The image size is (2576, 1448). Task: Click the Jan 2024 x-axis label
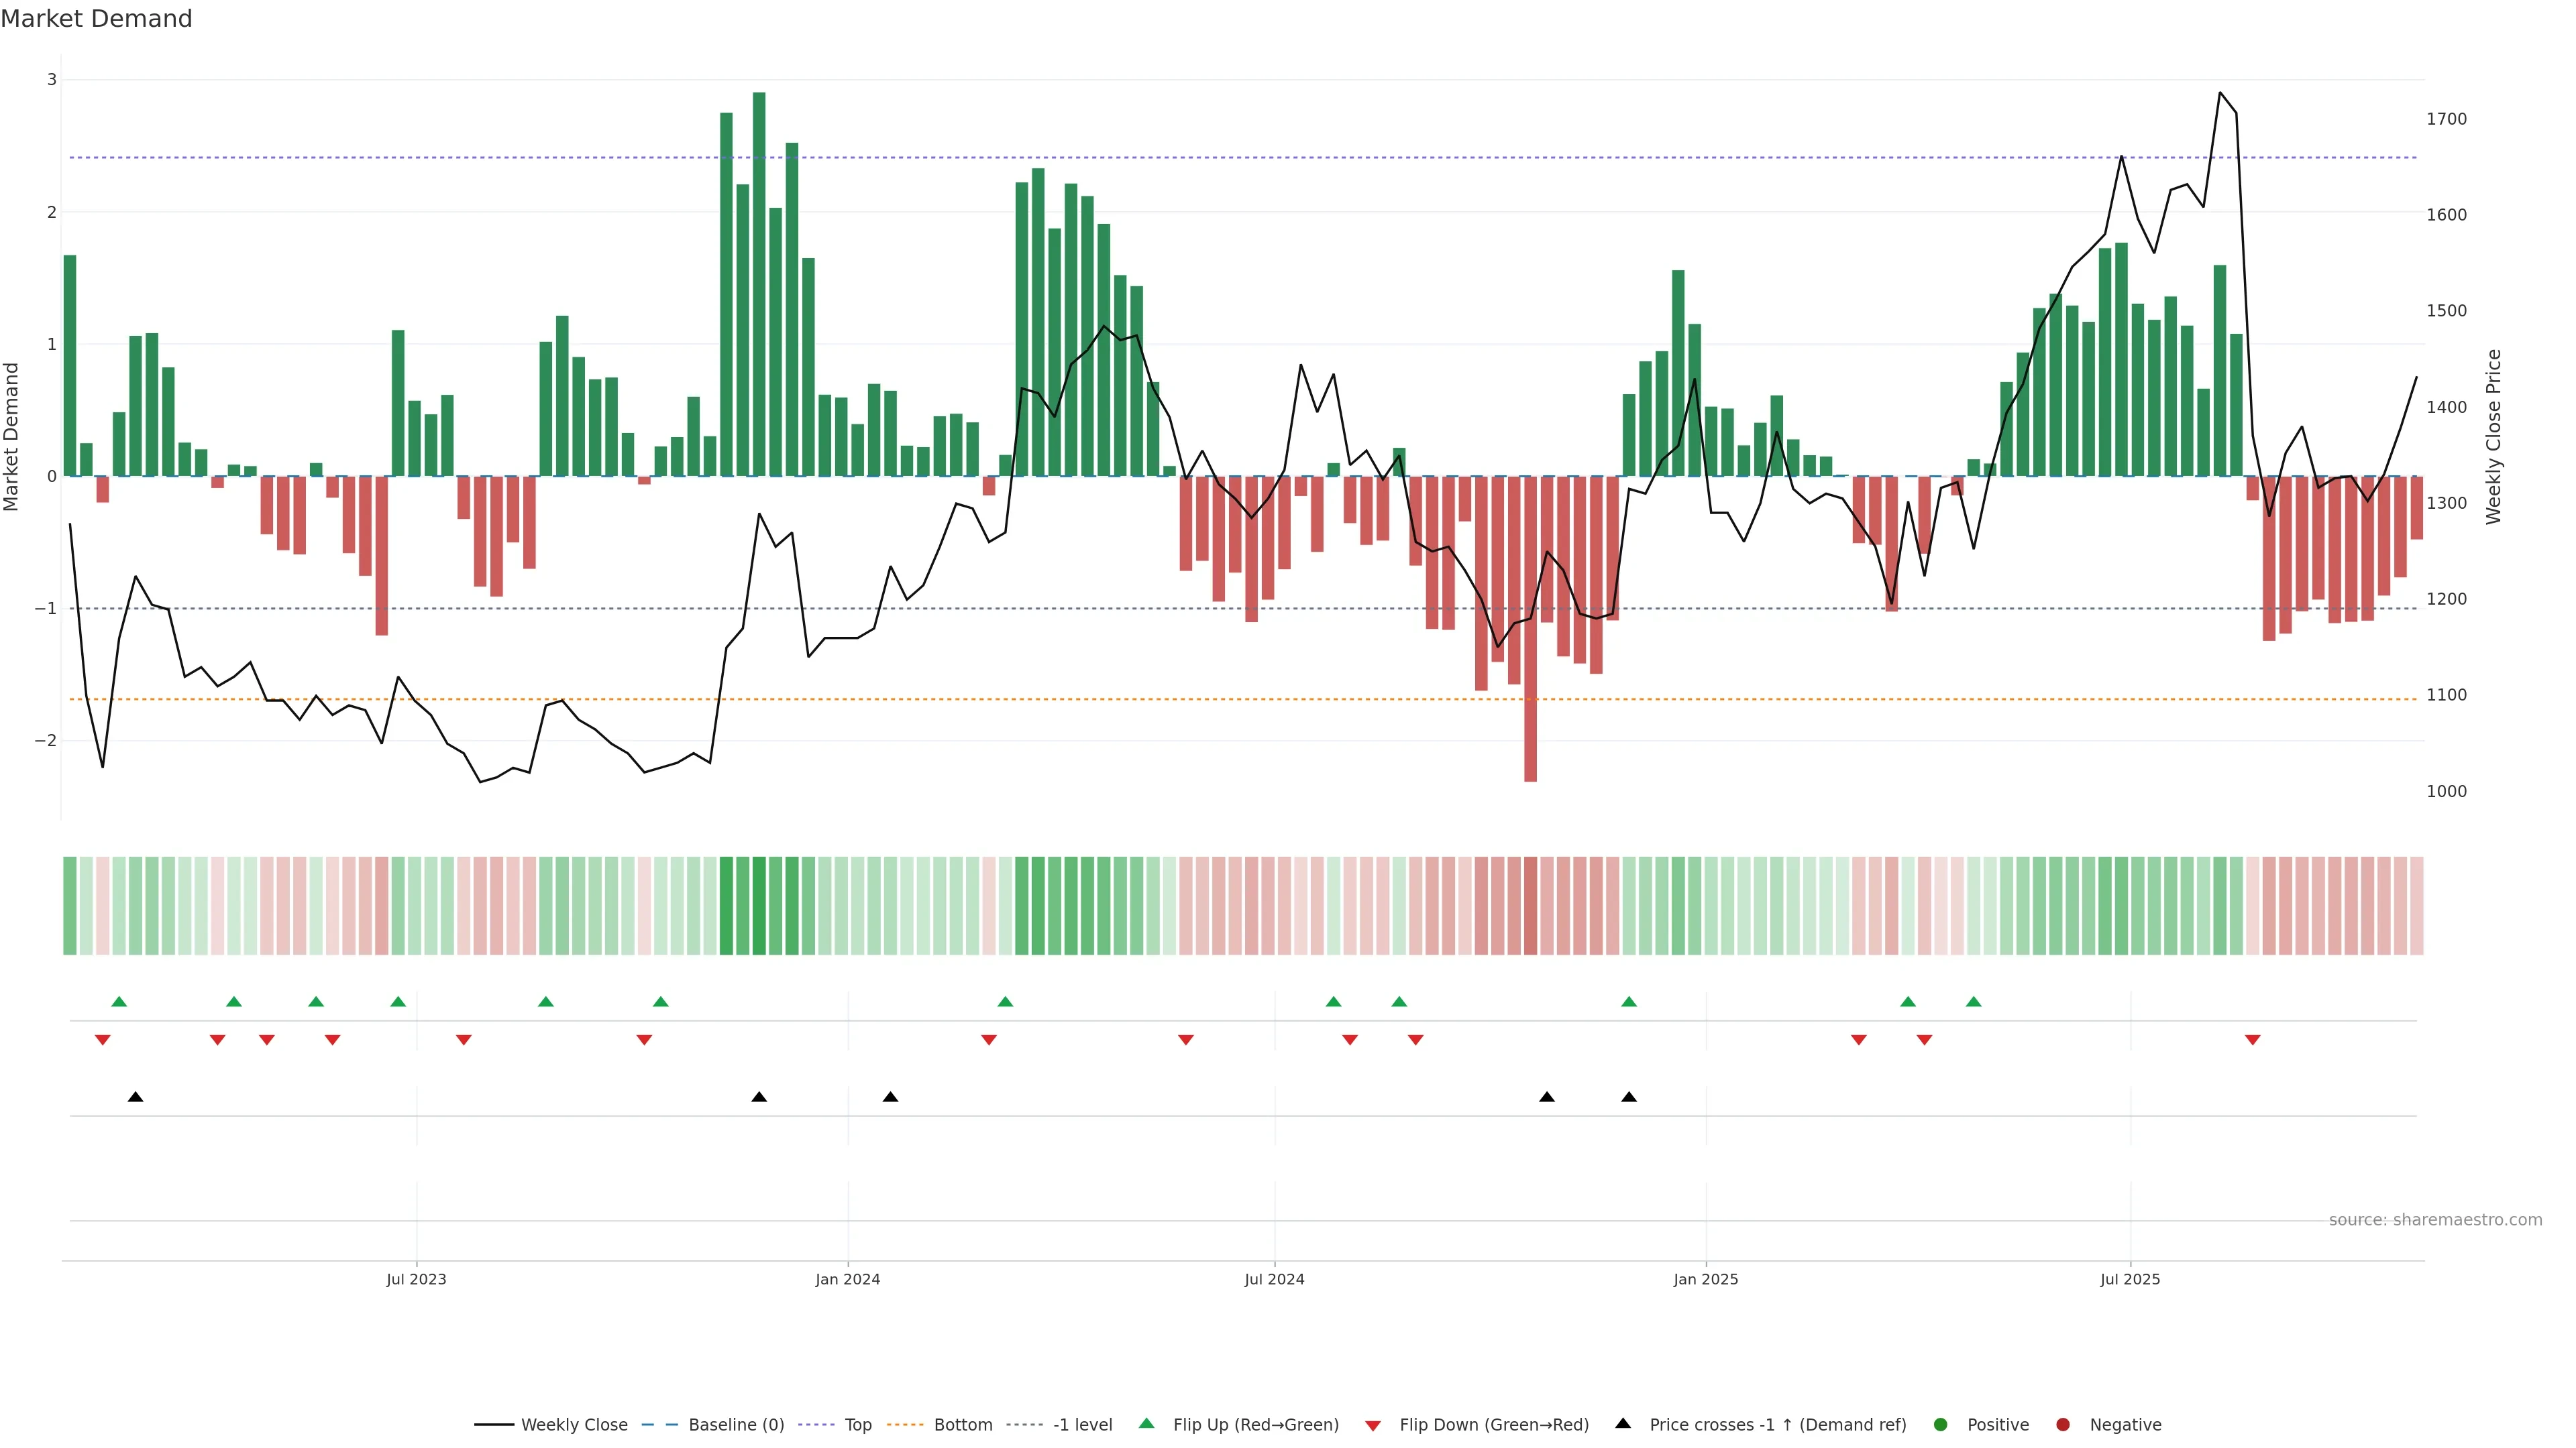847,1279
